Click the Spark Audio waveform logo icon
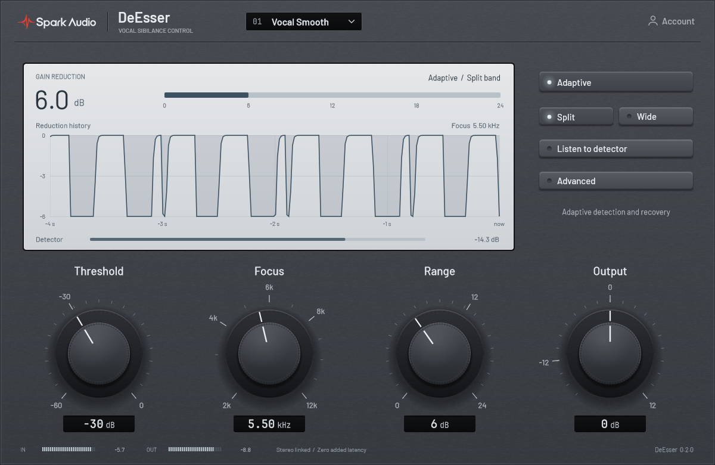The height and width of the screenshot is (465, 715). [x=25, y=22]
